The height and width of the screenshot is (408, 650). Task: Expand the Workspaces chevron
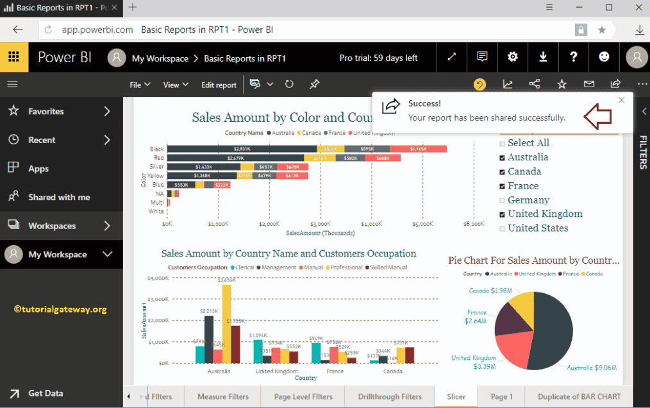click(x=107, y=226)
